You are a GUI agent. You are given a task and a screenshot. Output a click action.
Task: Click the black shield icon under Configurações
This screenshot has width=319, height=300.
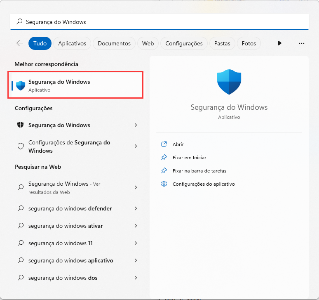20,125
